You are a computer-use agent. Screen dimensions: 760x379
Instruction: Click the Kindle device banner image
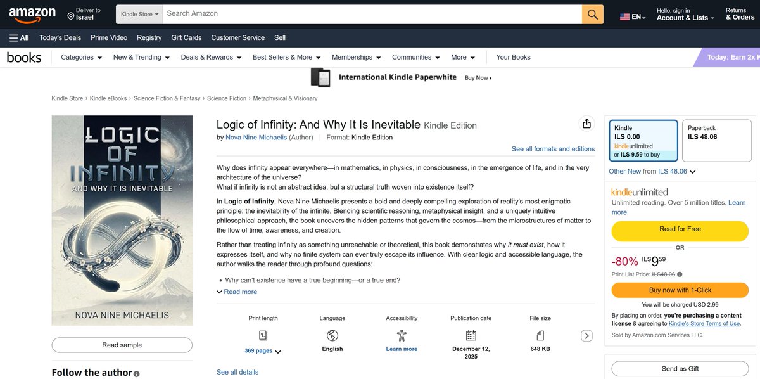pyautogui.click(x=320, y=77)
